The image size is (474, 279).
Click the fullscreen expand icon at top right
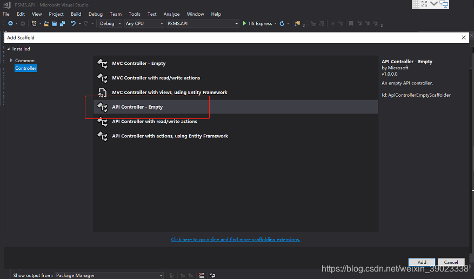point(424,4)
